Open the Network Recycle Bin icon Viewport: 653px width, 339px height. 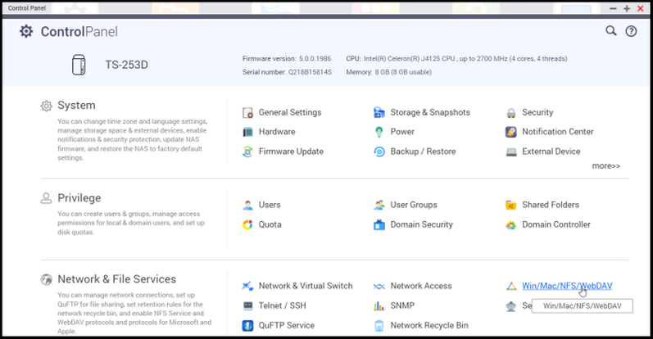[379, 326]
